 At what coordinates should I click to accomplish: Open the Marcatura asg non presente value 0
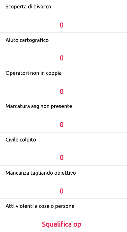[62, 125]
